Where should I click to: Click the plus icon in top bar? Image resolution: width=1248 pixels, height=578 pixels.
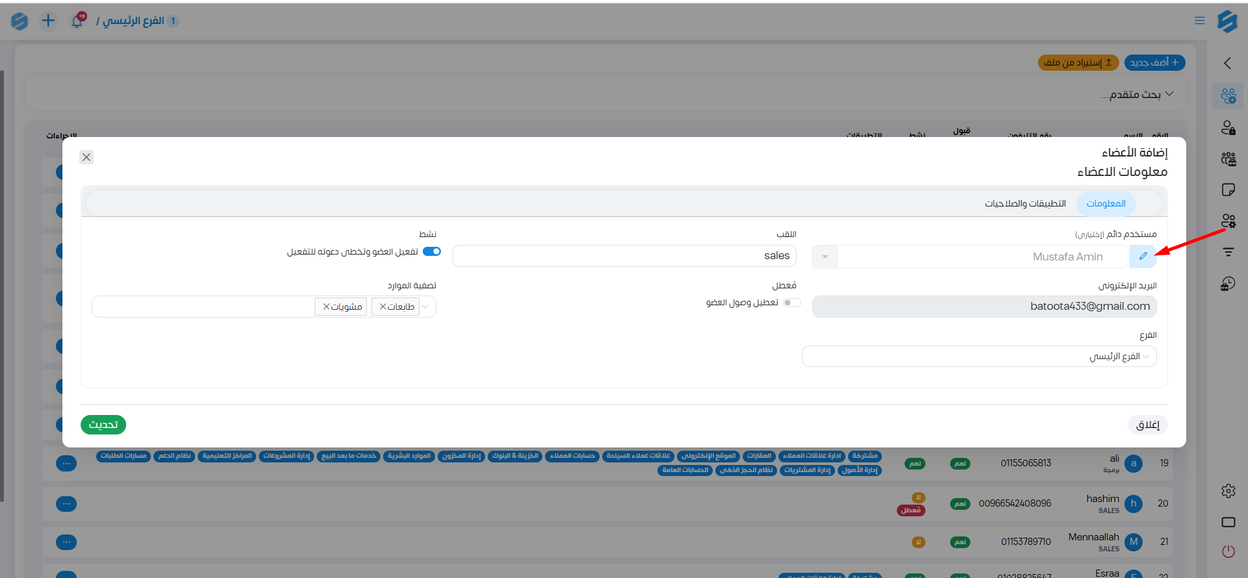[48, 21]
